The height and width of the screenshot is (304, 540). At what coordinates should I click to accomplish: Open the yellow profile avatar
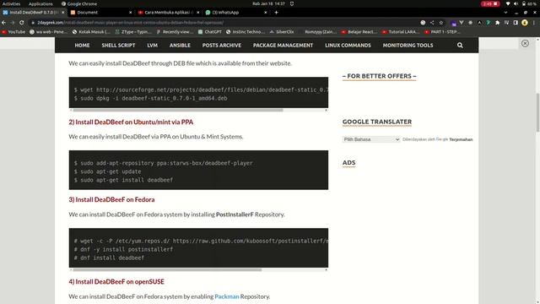tap(525, 23)
